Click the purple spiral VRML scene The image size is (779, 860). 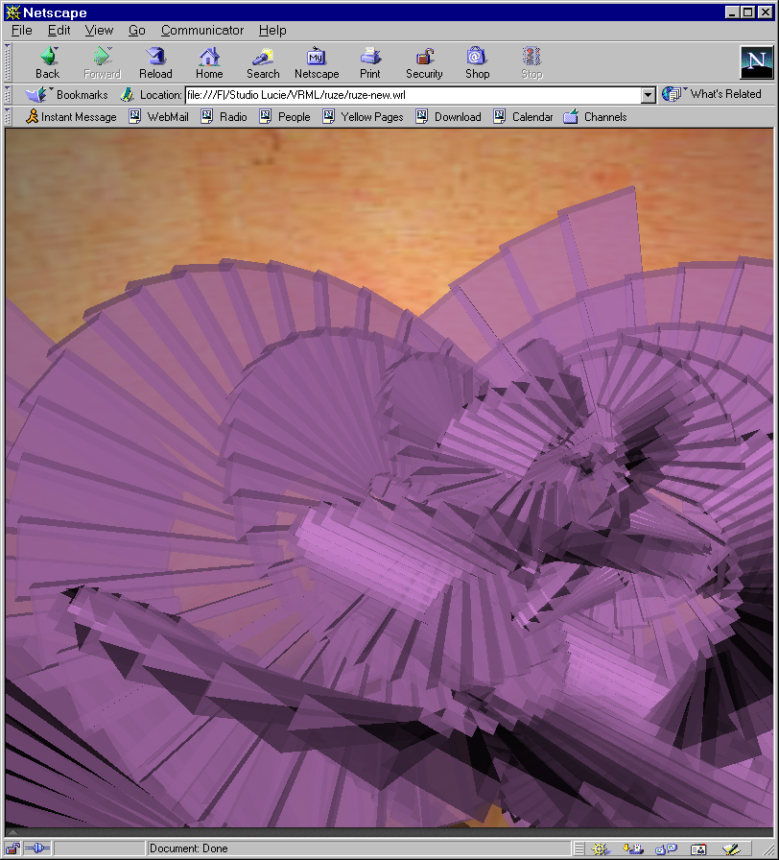click(389, 477)
